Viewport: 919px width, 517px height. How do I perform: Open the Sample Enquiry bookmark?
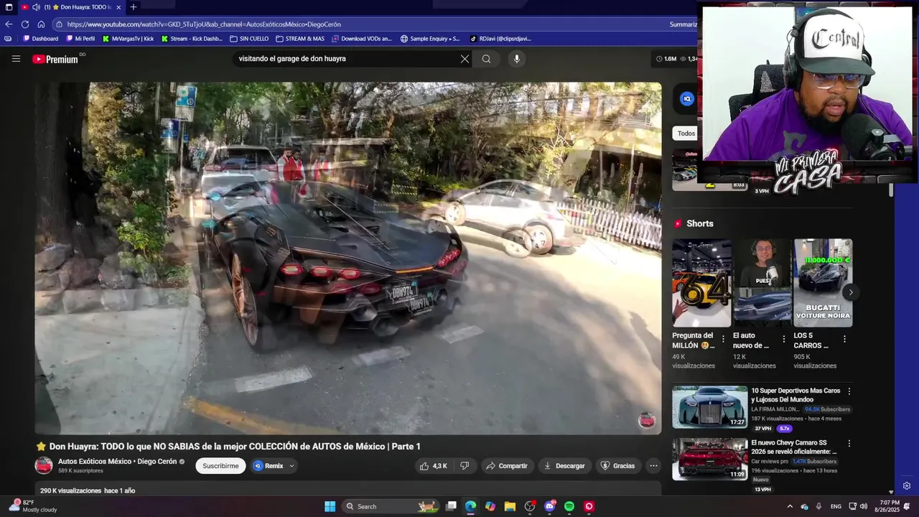pos(430,39)
